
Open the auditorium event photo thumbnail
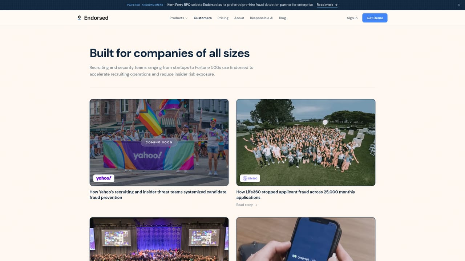159,239
